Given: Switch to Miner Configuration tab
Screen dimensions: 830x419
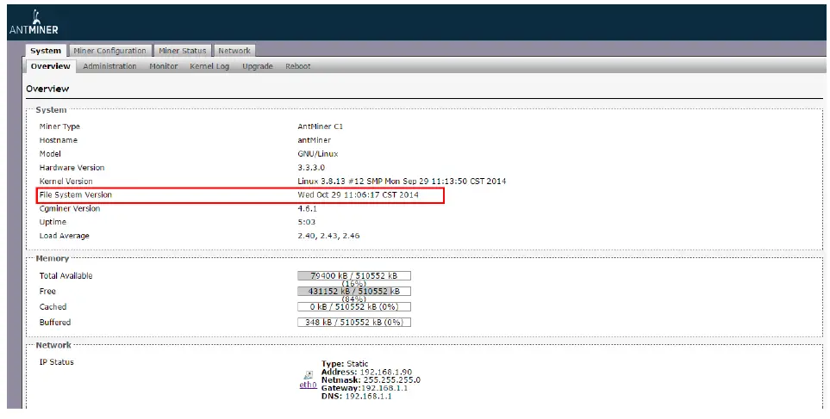Looking at the screenshot, I should pyautogui.click(x=109, y=51).
